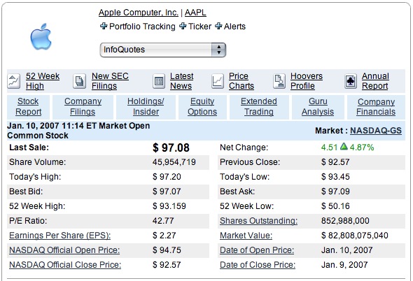
Task: Follow the NASDAQ-GS market link
Action: pos(376,131)
